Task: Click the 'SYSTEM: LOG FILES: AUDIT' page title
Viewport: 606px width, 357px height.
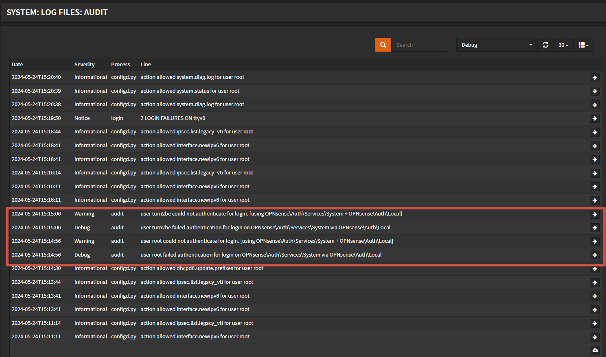Action: 57,12
